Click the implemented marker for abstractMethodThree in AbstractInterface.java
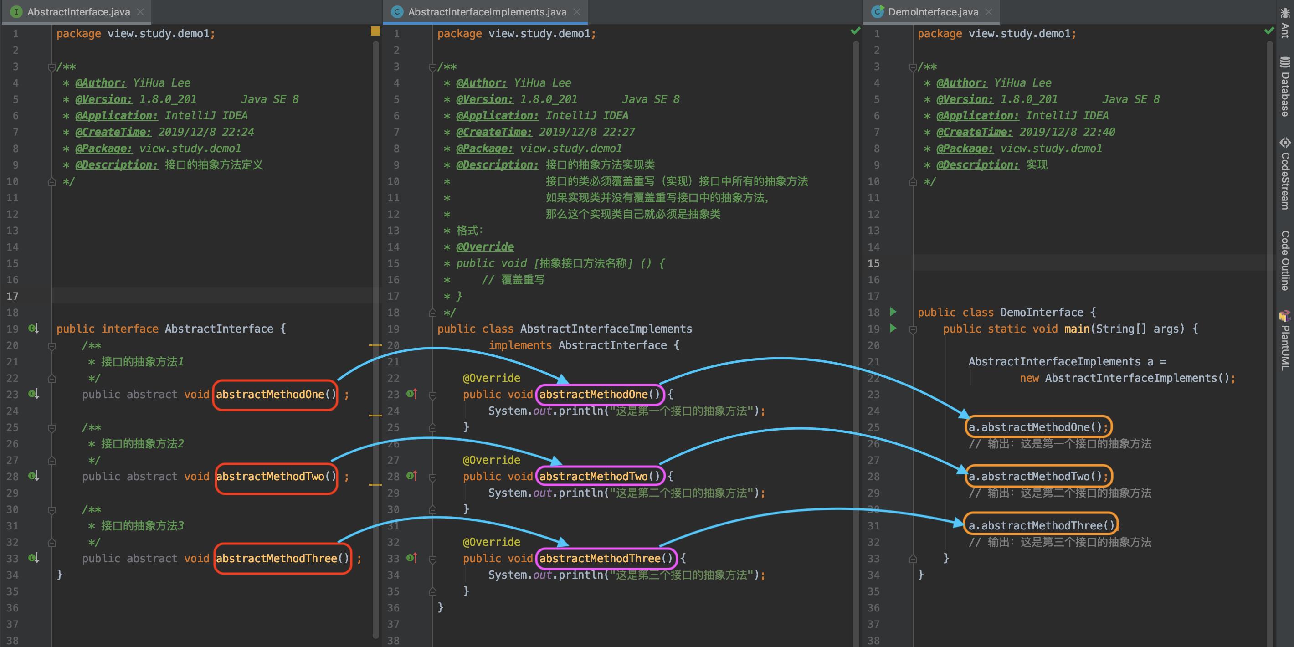The height and width of the screenshot is (647, 1294). click(34, 558)
